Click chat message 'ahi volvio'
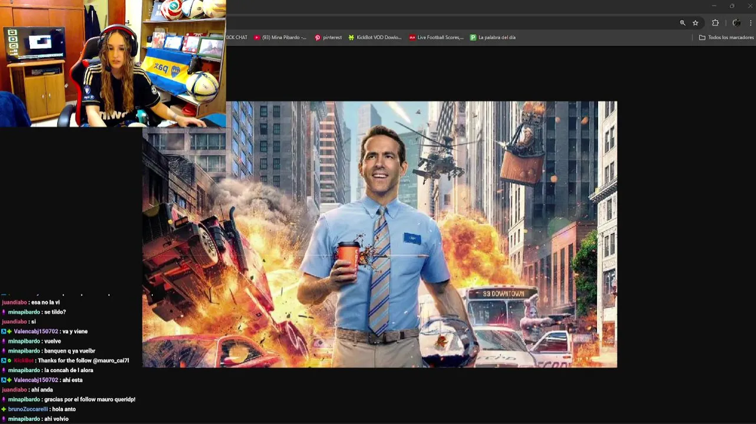 56,419
